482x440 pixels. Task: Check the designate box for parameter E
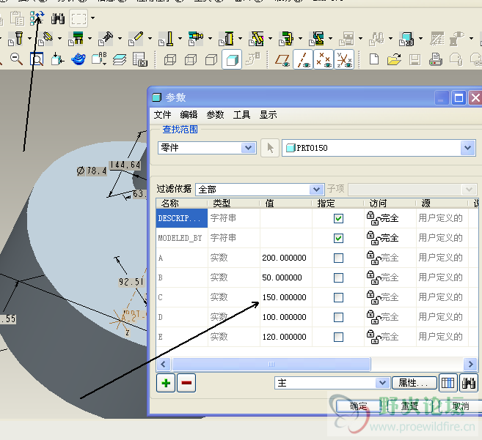tap(338, 337)
